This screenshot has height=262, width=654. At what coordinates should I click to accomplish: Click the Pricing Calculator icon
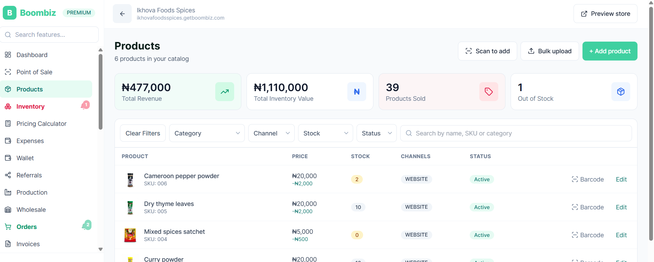point(8,124)
